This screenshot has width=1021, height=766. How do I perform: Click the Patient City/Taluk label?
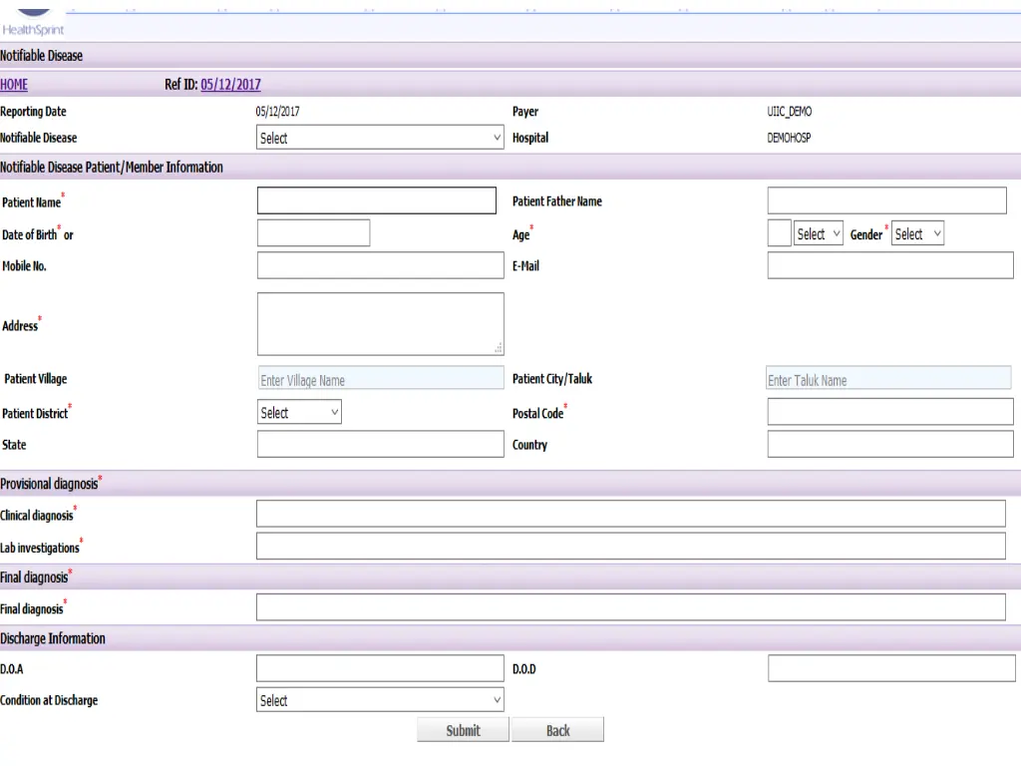[552, 379]
